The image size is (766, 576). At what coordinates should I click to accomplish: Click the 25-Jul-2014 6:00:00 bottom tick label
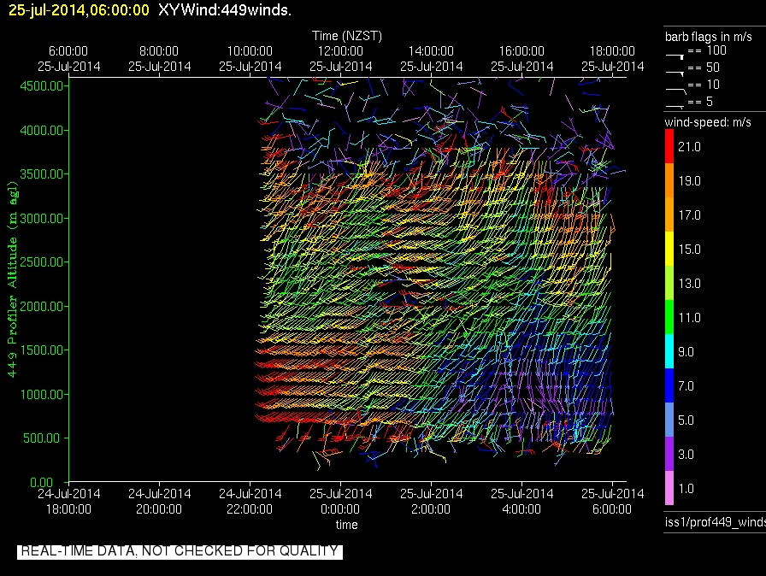click(612, 502)
